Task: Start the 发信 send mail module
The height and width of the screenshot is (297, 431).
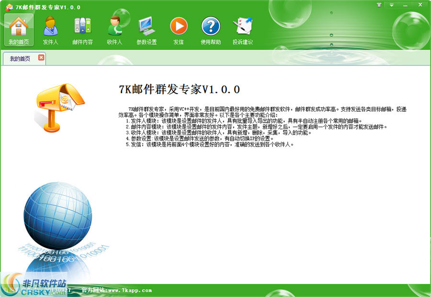Action: [179, 30]
